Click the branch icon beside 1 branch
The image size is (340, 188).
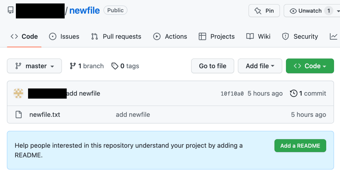[73, 66]
